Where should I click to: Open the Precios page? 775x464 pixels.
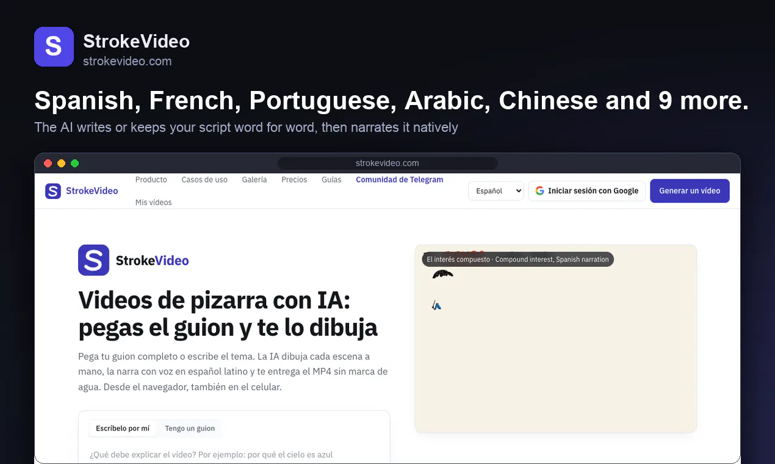294,179
